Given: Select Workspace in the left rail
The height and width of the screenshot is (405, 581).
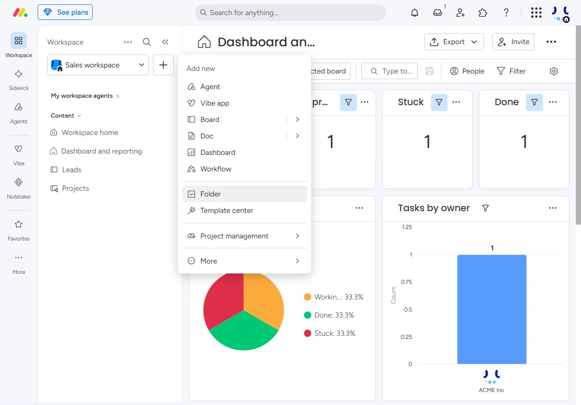Looking at the screenshot, I should tap(19, 45).
